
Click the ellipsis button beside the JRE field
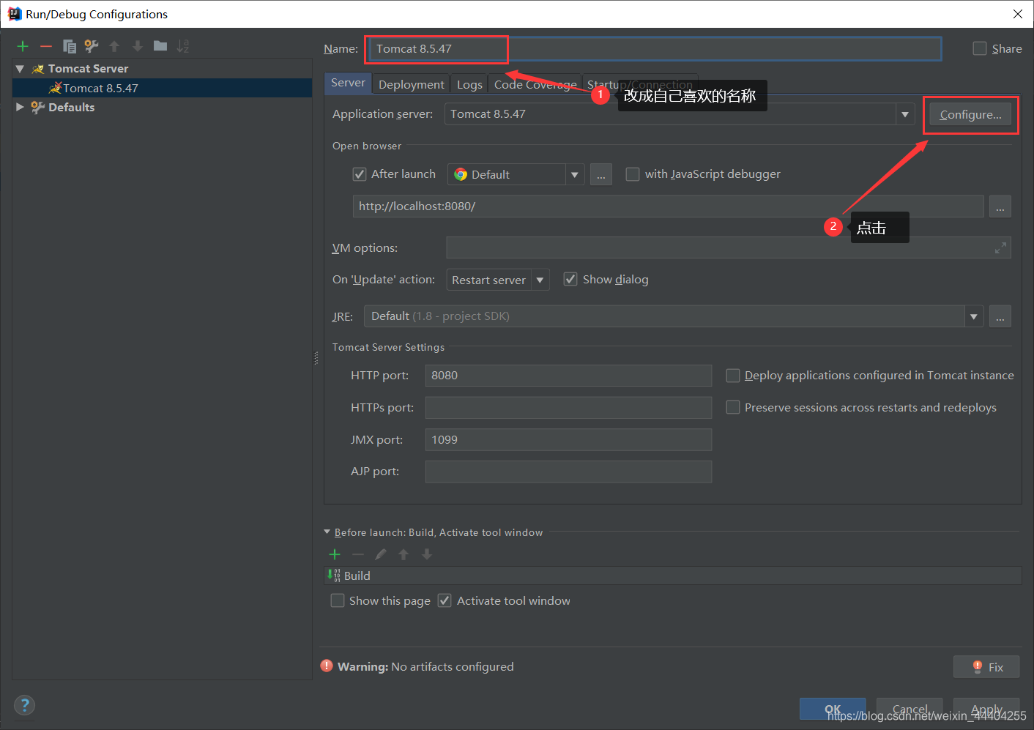click(1000, 316)
